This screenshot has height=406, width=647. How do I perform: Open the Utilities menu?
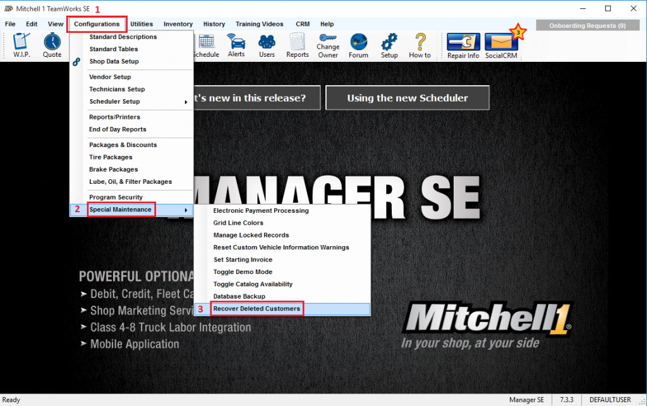tap(142, 24)
